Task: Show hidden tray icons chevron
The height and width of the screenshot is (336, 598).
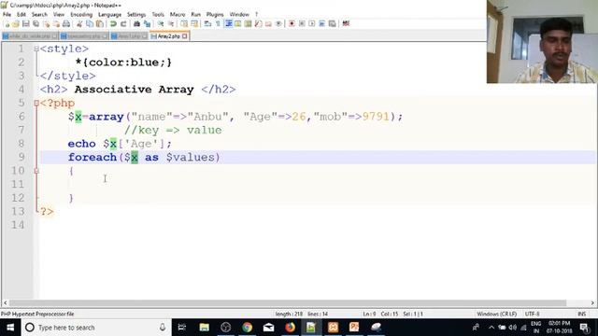Action: click(x=491, y=328)
